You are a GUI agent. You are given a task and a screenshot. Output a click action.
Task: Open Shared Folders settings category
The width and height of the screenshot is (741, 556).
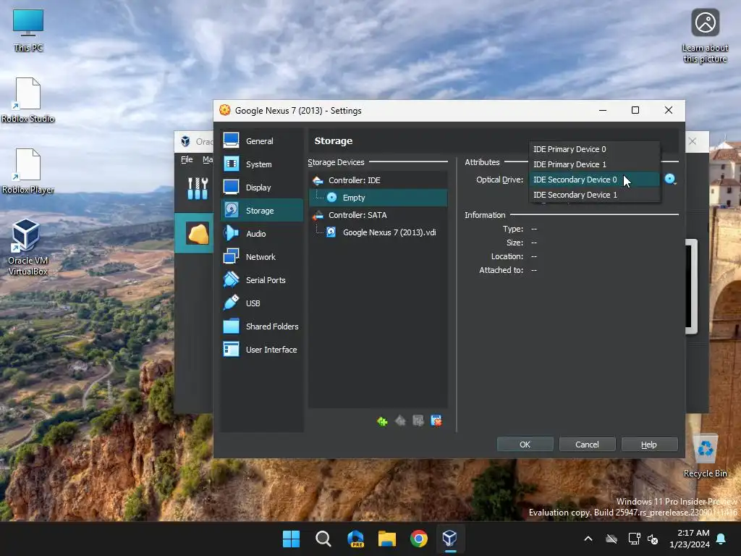point(261,327)
